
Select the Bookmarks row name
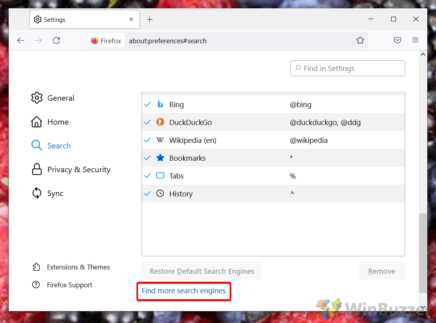pos(187,158)
